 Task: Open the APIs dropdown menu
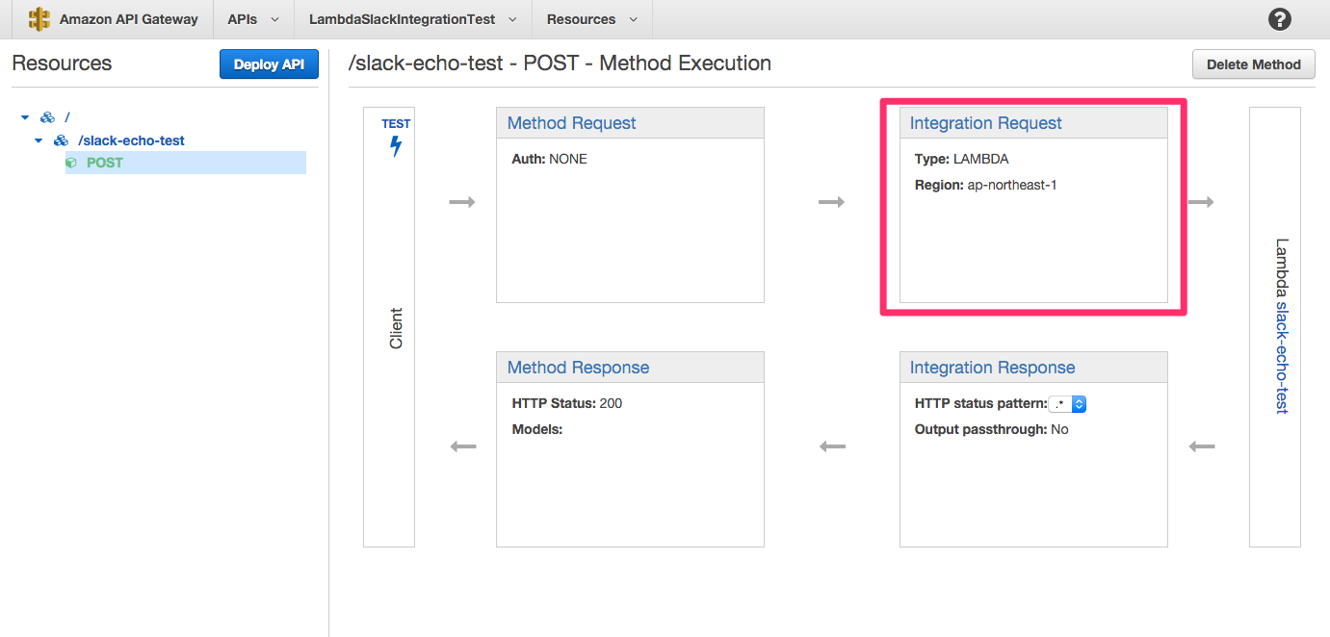tap(253, 19)
